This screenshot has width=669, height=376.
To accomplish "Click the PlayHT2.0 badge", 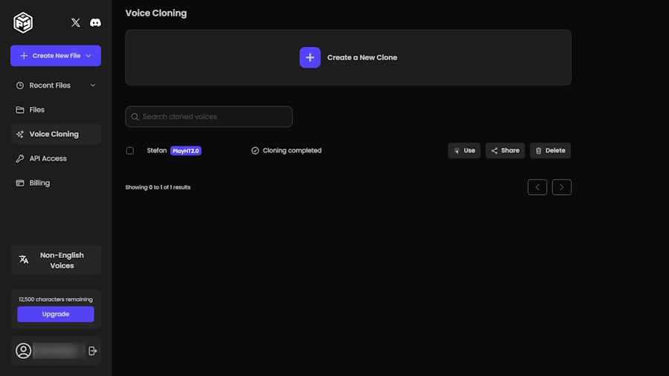I will tap(186, 151).
